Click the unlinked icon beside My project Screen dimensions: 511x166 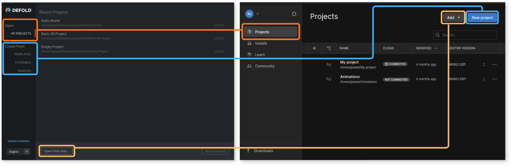[x=329, y=65]
